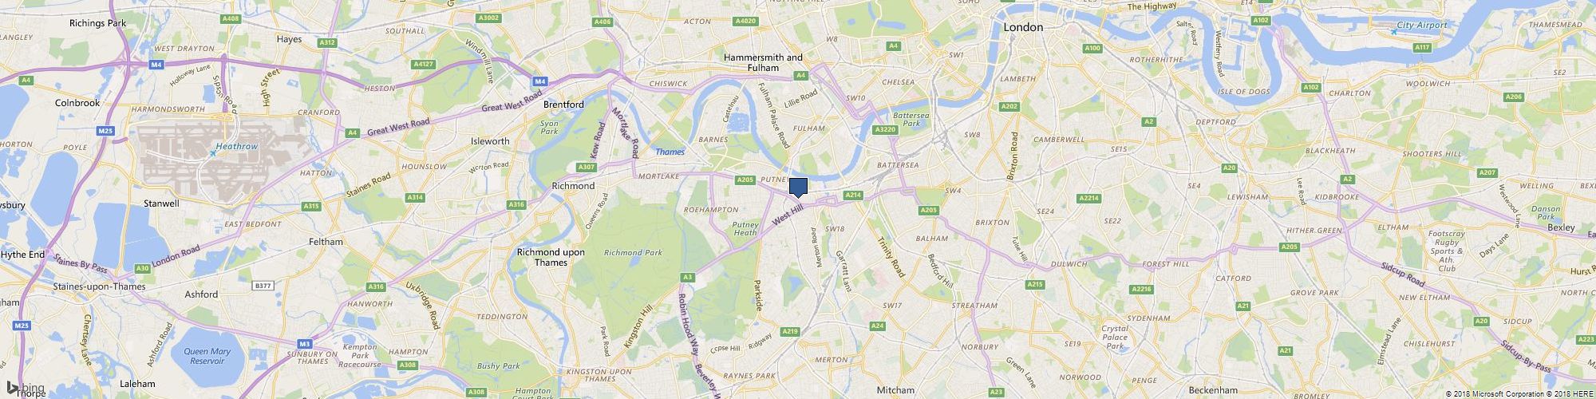Click the Hammersmith and Fulham label

(x=763, y=62)
